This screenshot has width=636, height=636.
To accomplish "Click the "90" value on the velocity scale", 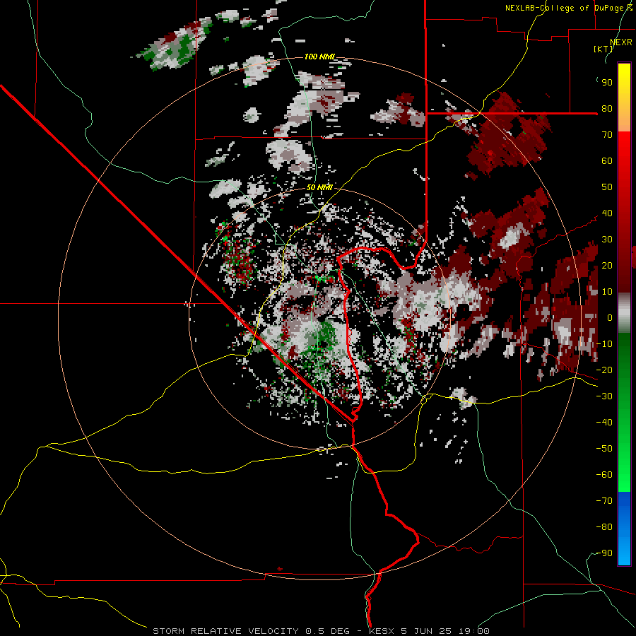I will (x=607, y=83).
